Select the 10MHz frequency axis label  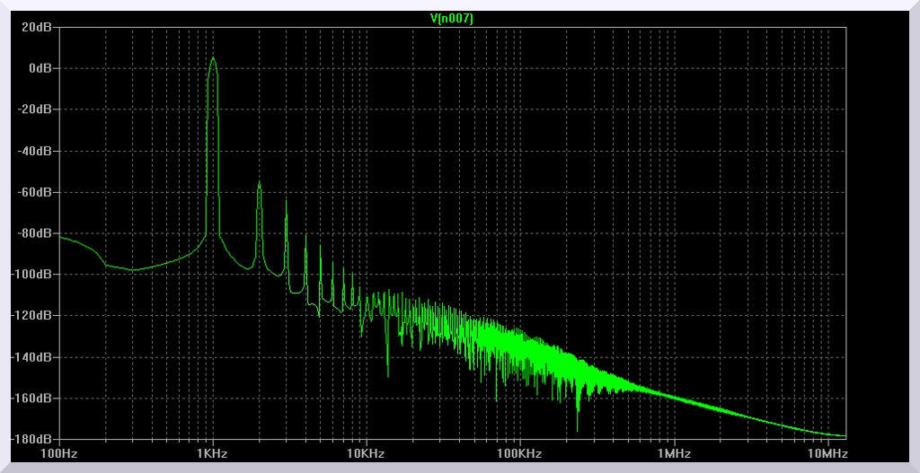827,453
